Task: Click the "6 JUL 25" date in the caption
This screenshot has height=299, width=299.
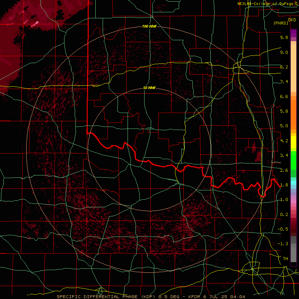Action: [x=215, y=297]
